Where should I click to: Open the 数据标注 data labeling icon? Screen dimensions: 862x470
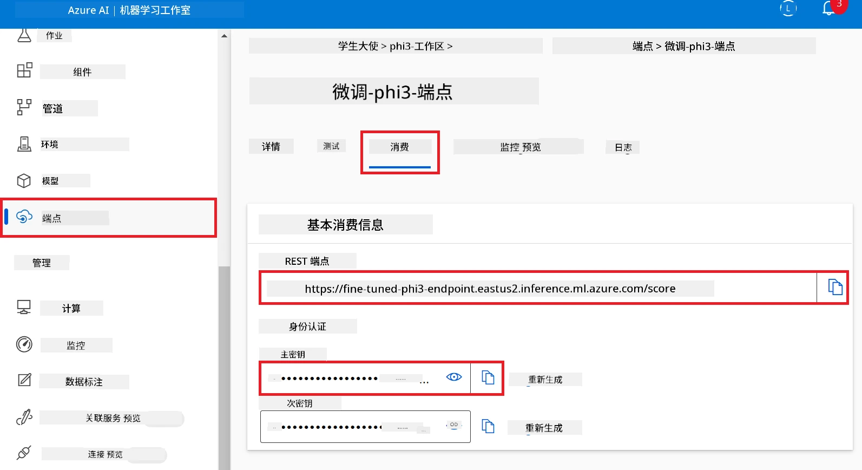24,380
